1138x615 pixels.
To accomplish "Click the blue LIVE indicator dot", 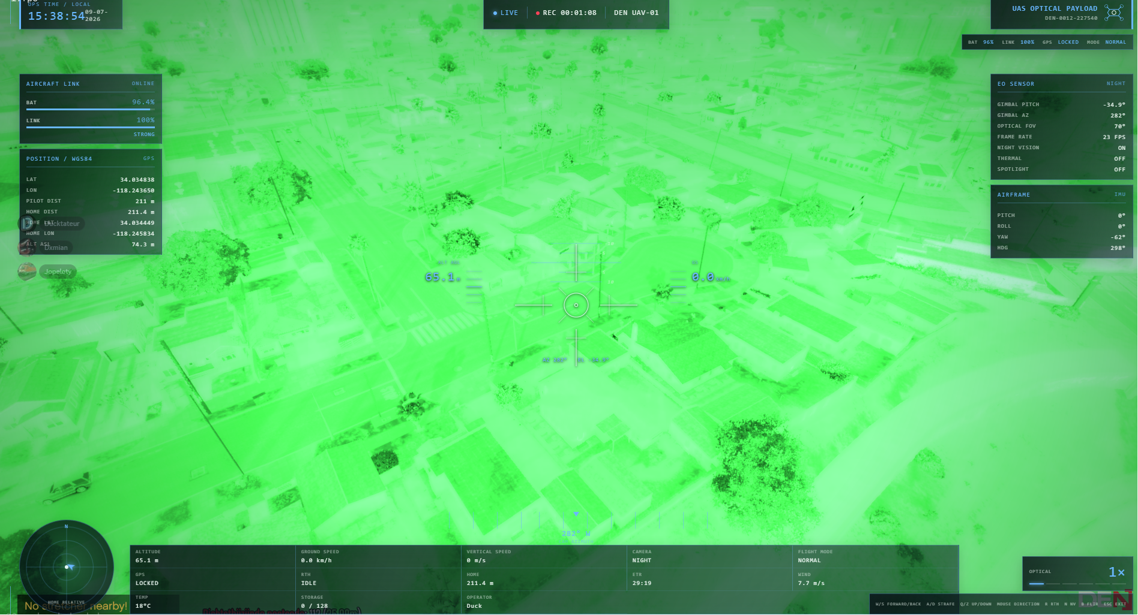I will pos(495,13).
